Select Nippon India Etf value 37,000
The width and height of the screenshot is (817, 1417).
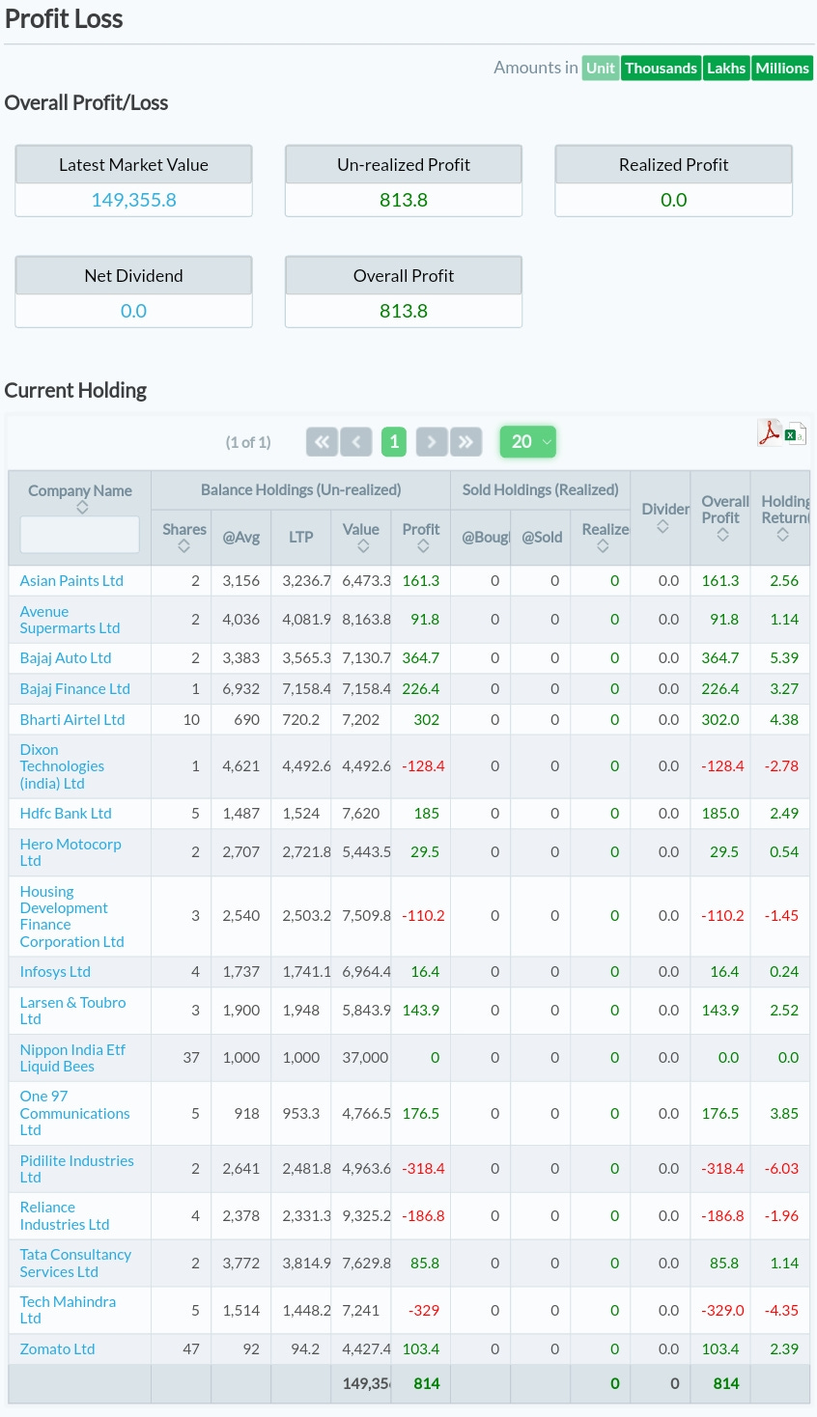click(x=365, y=1058)
